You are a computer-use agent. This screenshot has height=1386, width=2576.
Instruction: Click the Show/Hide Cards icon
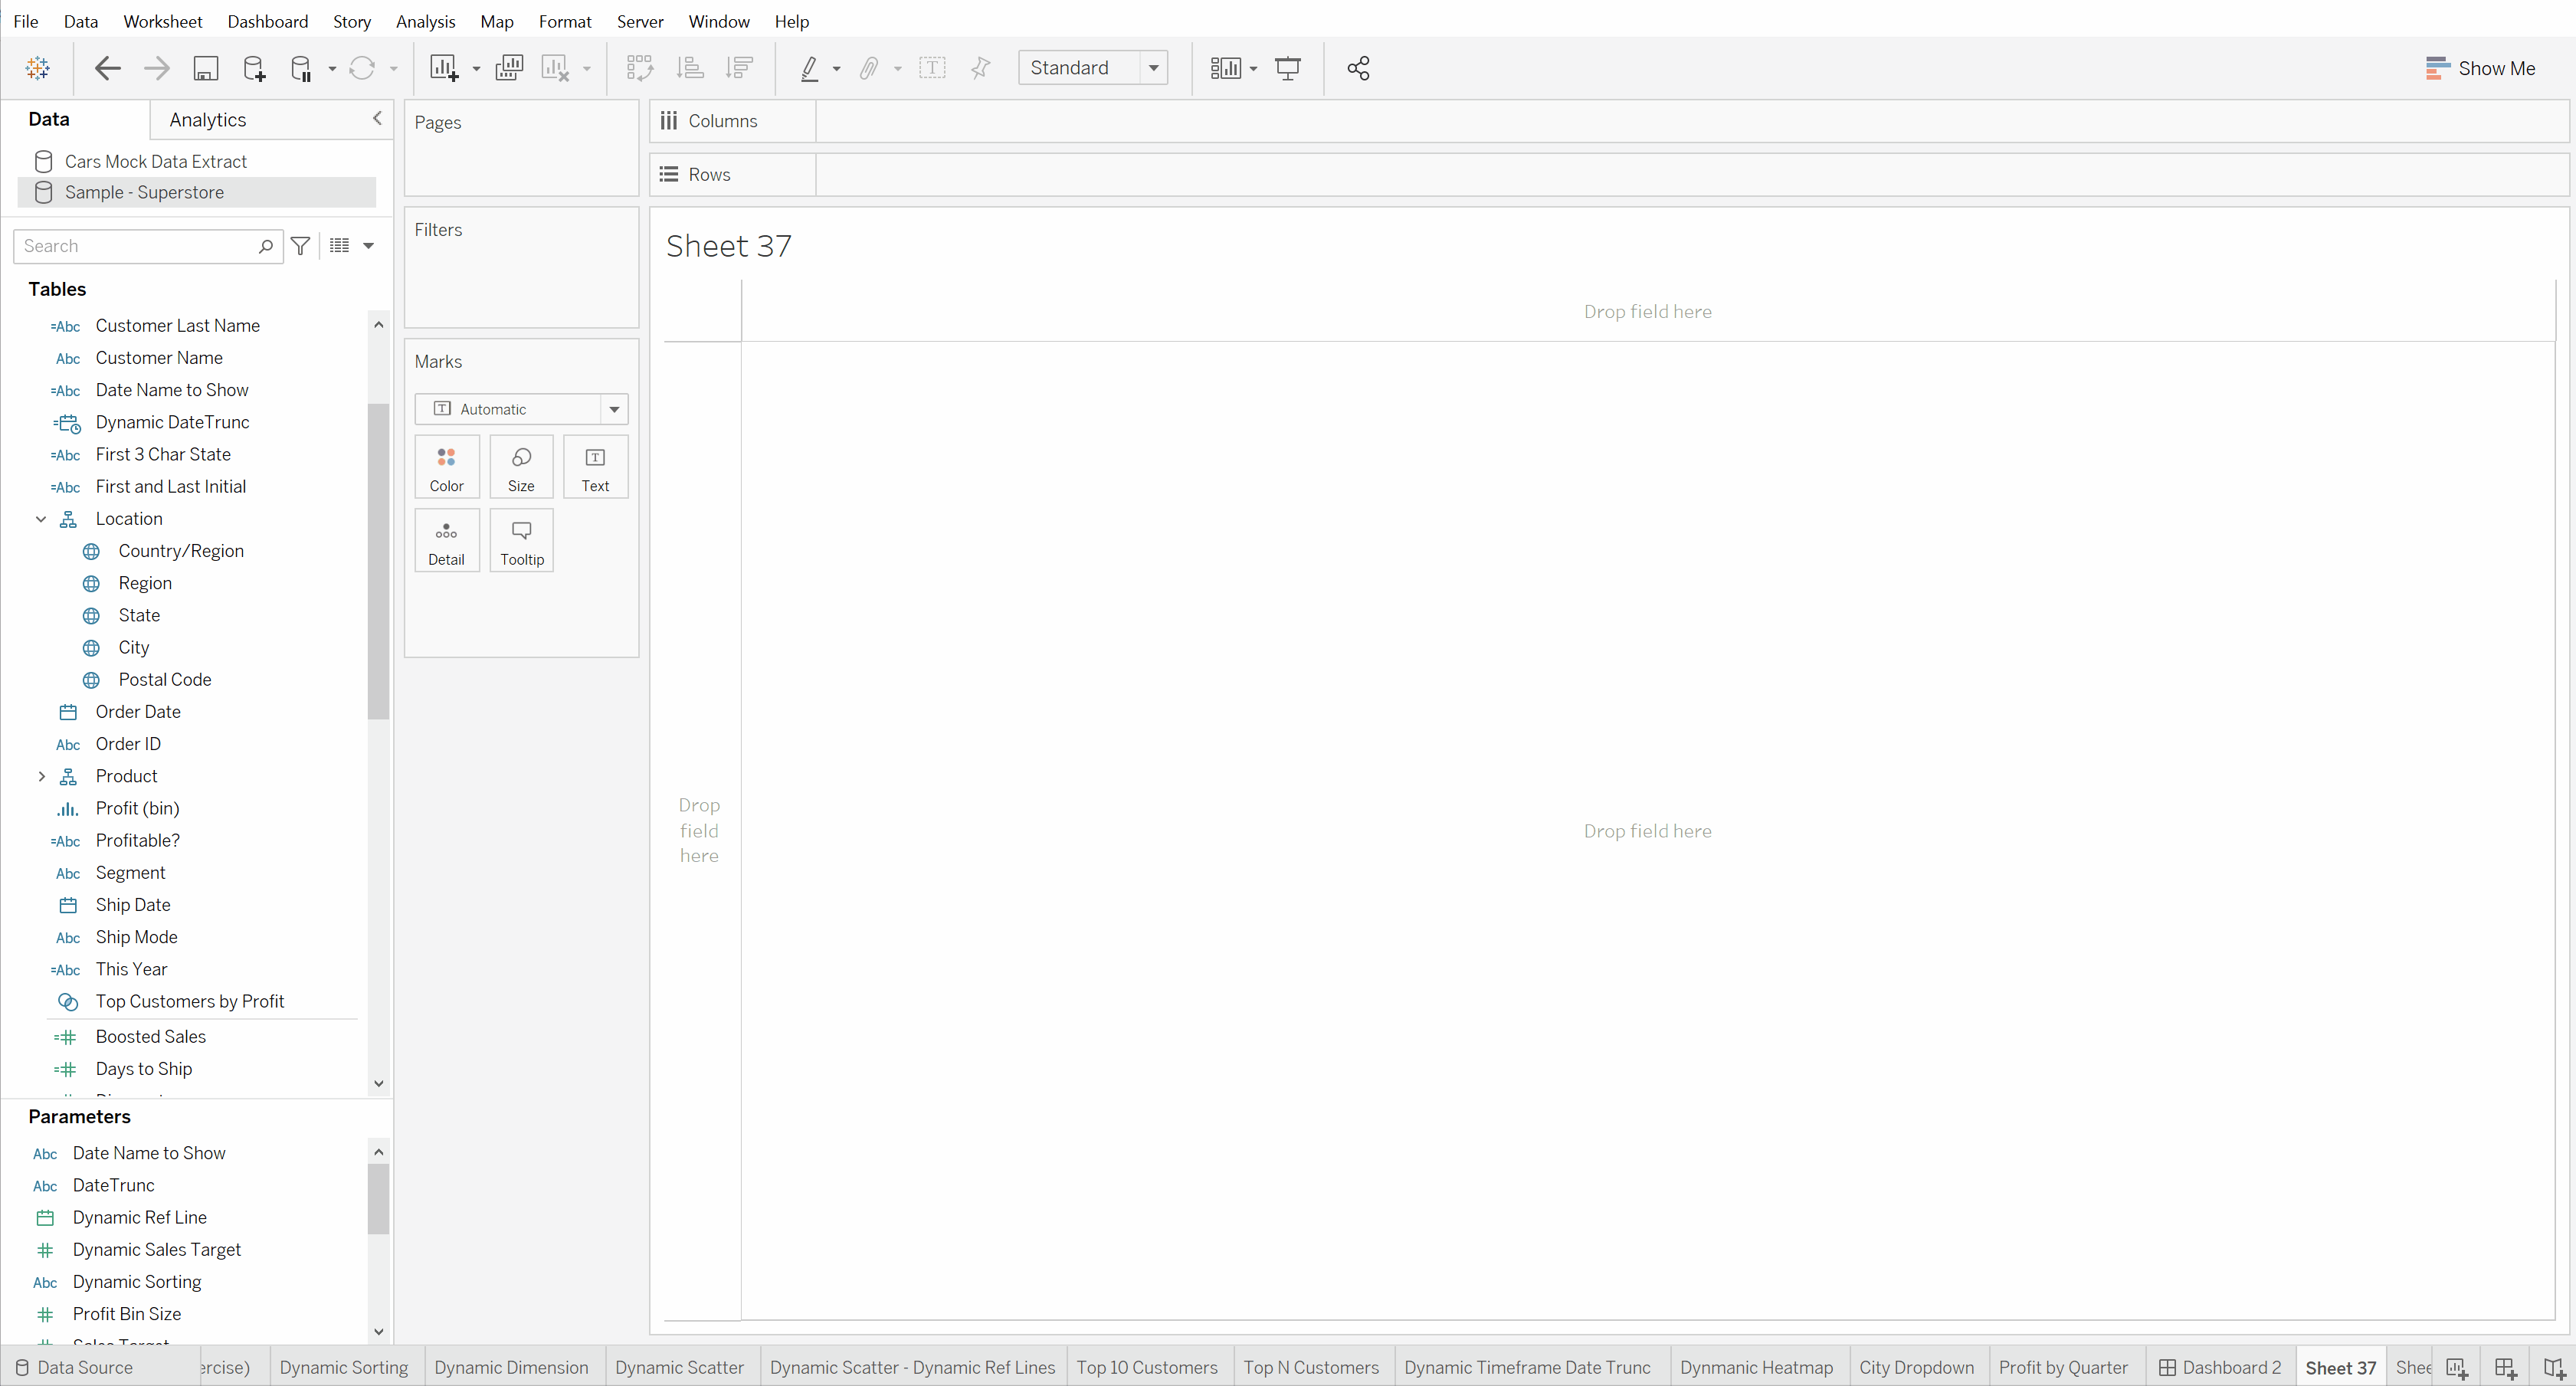pyautogui.click(x=1226, y=68)
